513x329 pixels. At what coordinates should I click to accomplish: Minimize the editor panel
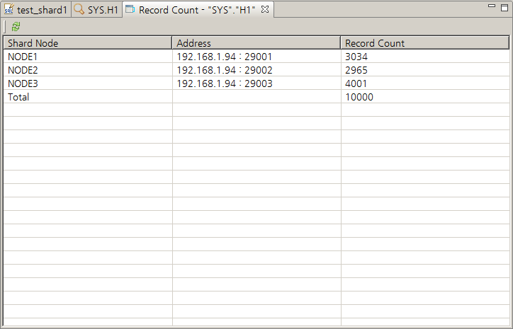click(x=493, y=6)
